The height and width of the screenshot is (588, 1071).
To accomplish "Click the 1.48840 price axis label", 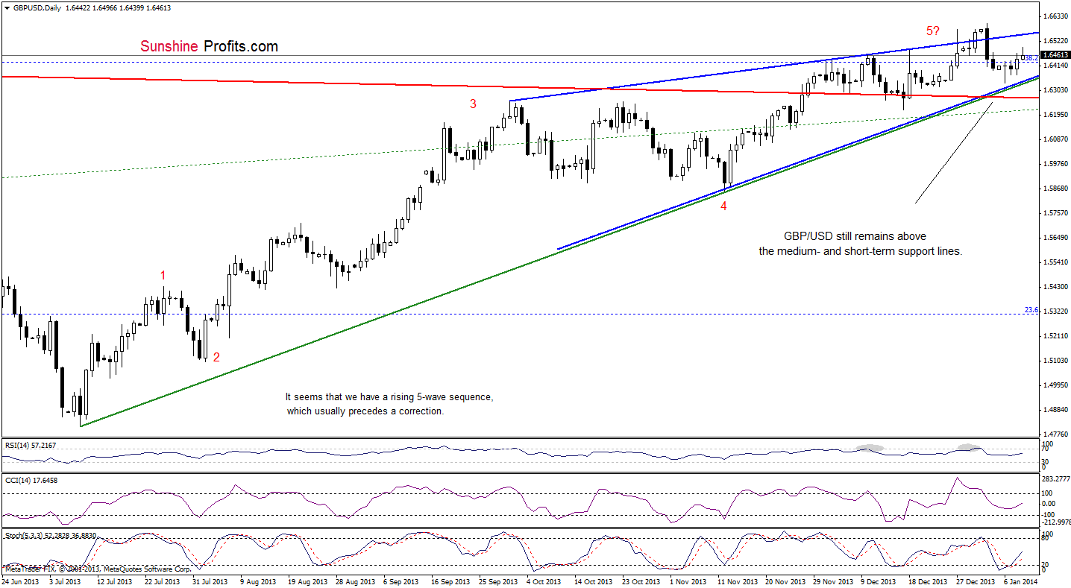I will coord(1055,409).
